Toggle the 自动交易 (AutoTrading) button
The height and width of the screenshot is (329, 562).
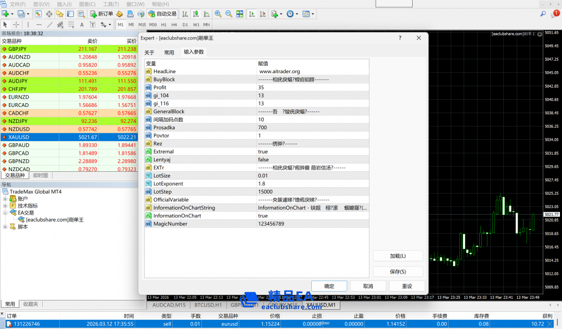(162, 14)
